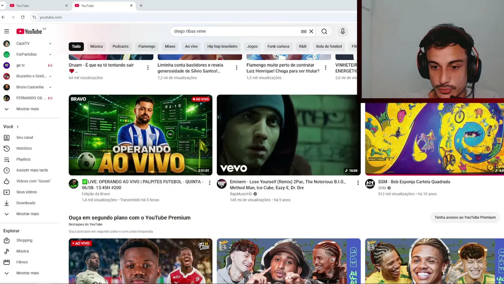Open options menu for Oruam video
Screen dimensions: 504x284
pos(148,68)
